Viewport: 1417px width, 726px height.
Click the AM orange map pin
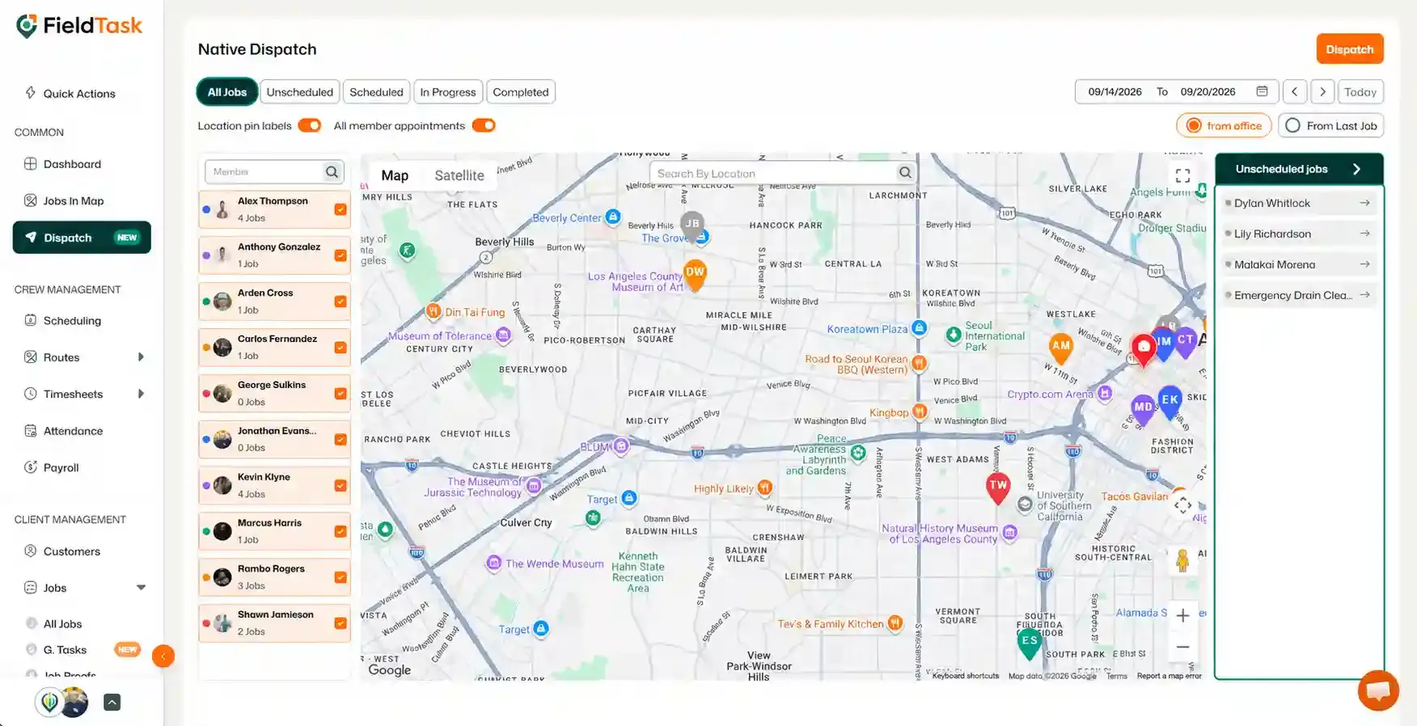pos(1060,348)
